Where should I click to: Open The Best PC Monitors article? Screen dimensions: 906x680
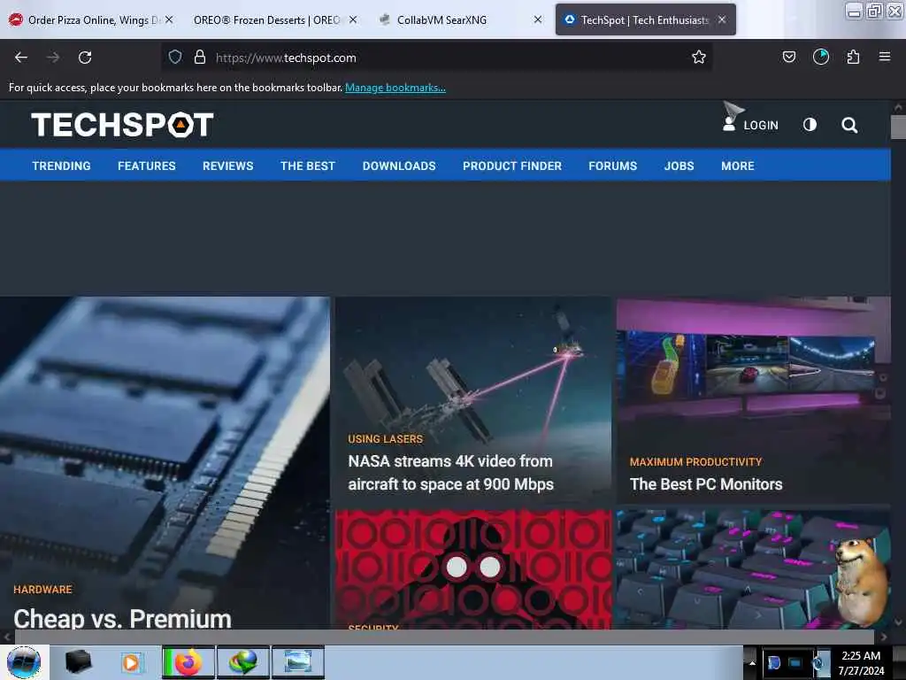706,484
